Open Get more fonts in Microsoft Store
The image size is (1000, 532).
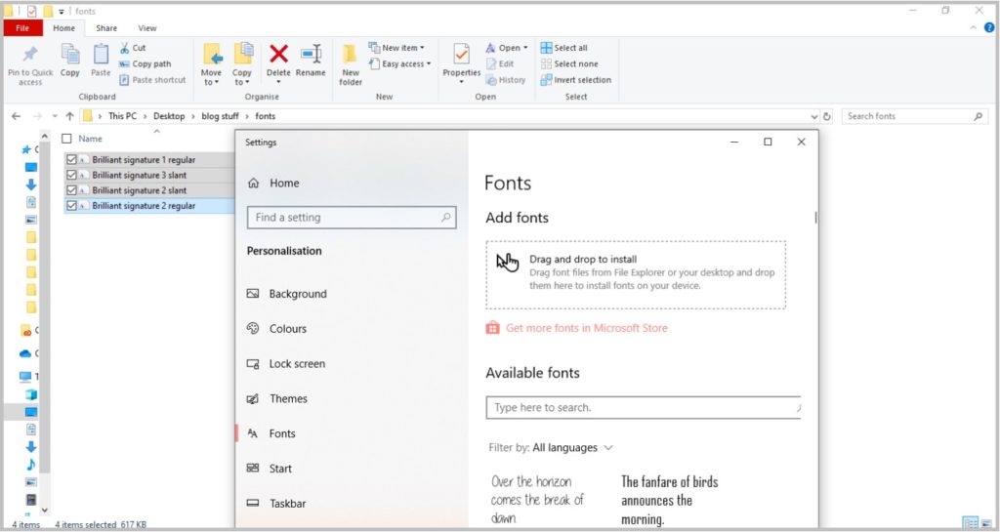click(586, 328)
